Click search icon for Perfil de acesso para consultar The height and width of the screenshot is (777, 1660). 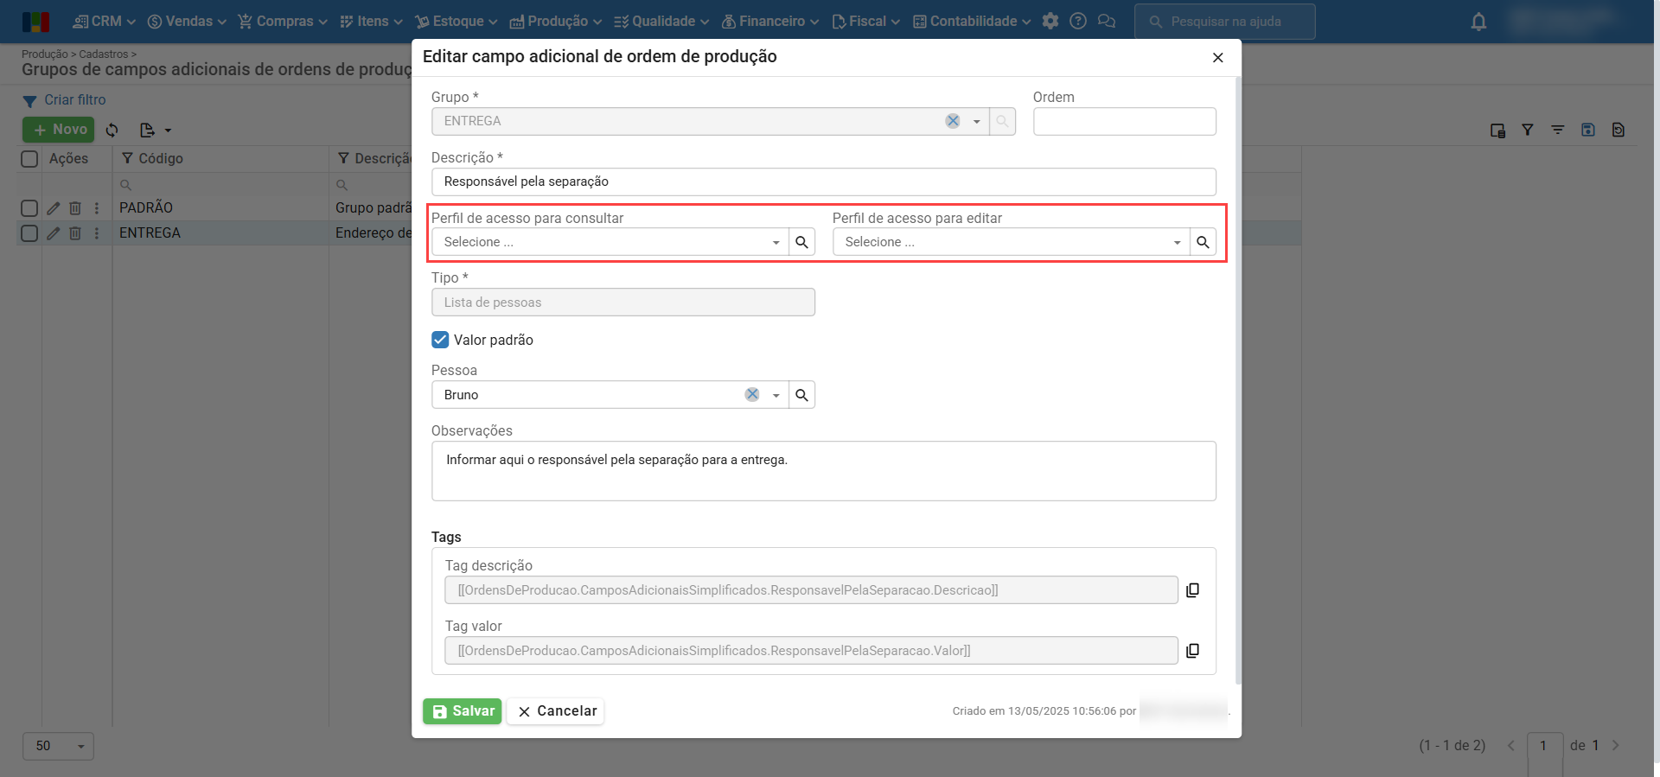point(801,242)
